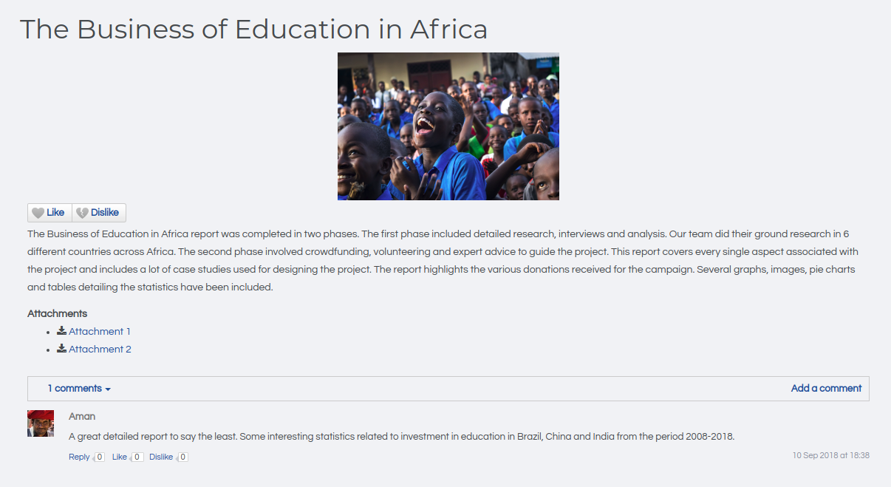Click the caret arrow next to comments count
The width and height of the screenshot is (891, 487).
click(108, 389)
